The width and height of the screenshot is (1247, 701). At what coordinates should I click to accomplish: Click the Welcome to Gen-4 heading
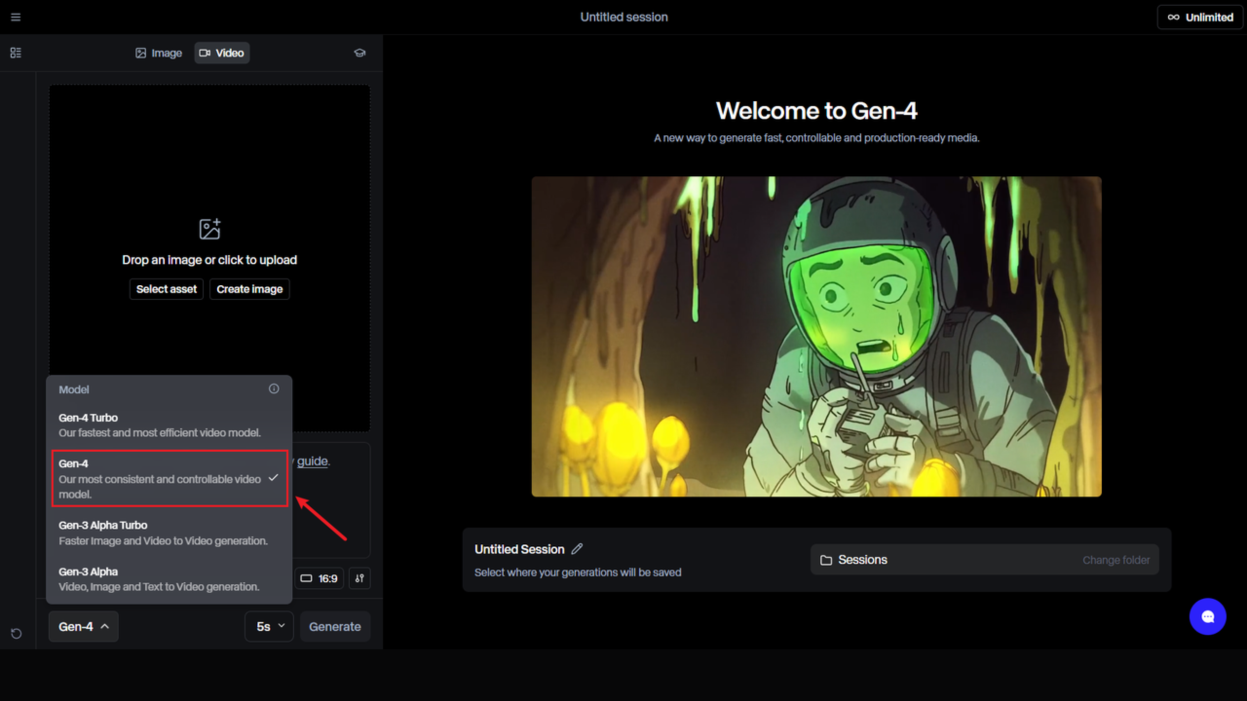pos(816,111)
